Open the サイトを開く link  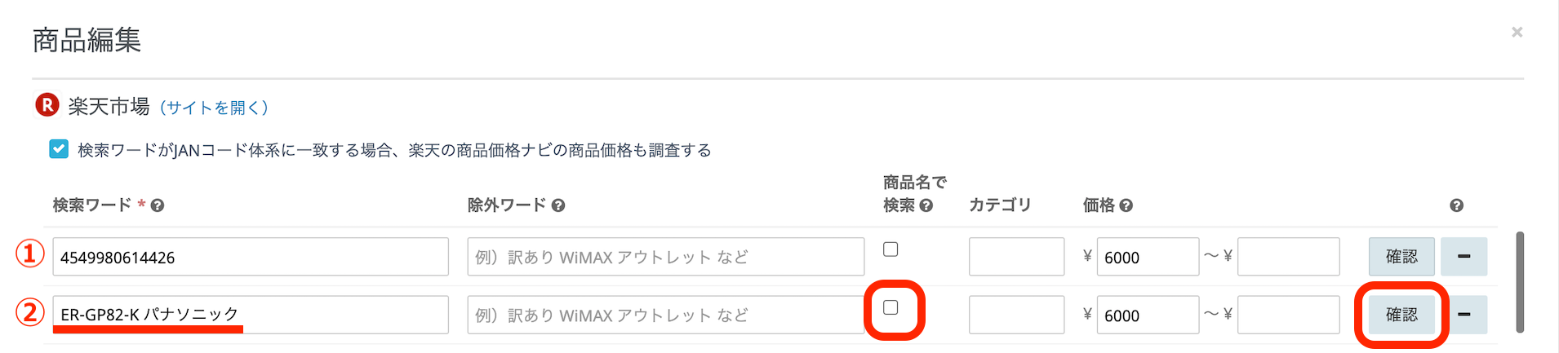214,108
